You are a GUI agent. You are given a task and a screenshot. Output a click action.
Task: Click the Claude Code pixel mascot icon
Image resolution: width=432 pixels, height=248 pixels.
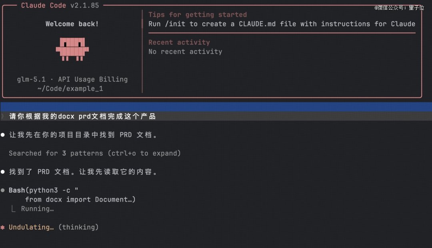point(72,49)
